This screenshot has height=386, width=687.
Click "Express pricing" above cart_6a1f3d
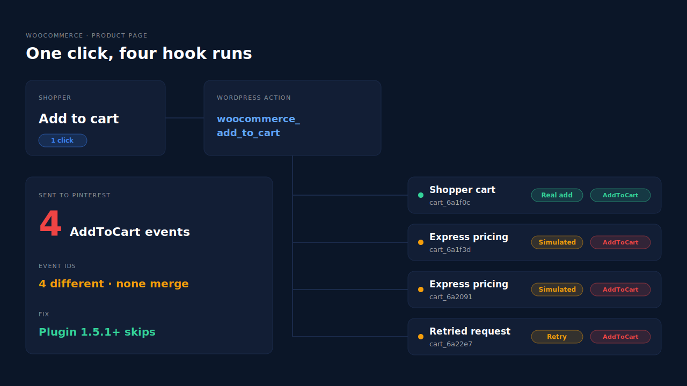pos(469,237)
